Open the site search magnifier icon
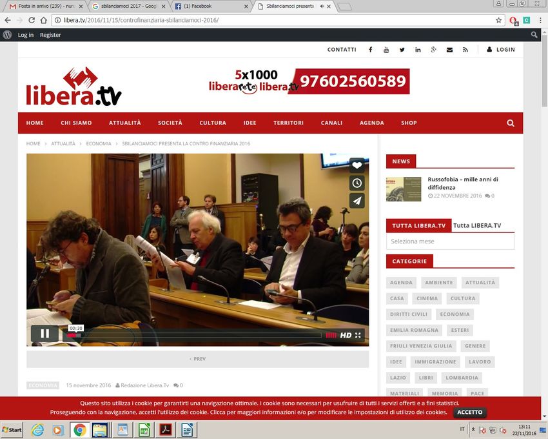548x439 pixels. click(511, 123)
